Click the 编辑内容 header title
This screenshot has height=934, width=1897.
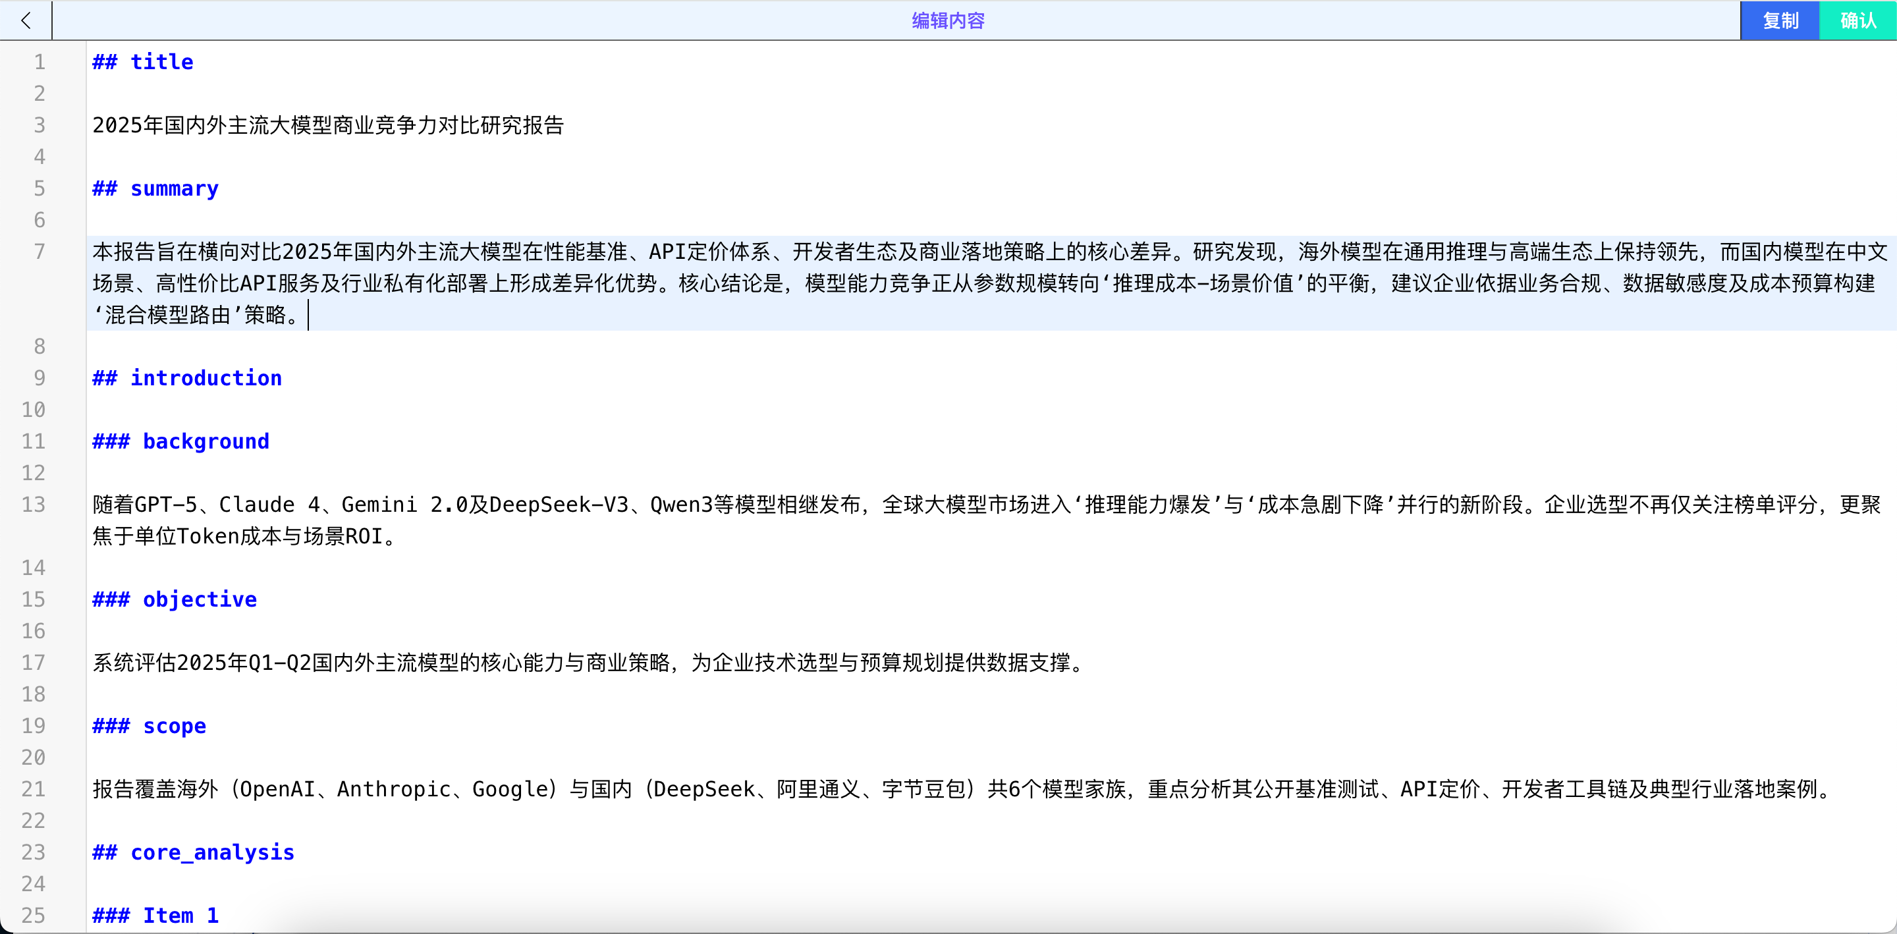[x=948, y=20]
